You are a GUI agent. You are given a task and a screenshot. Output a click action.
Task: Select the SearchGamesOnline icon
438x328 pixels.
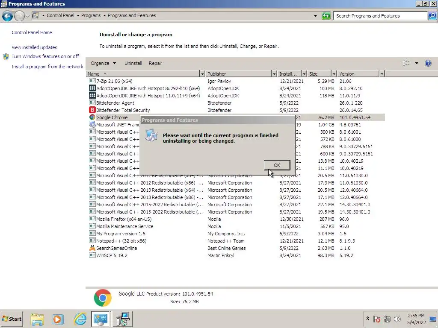(x=92, y=248)
